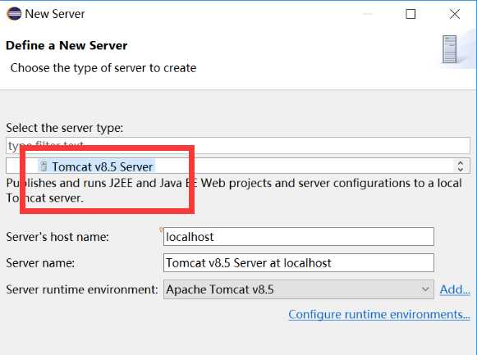Focus the type filter text box
The width and height of the screenshot is (477, 355).
(238, 145)
